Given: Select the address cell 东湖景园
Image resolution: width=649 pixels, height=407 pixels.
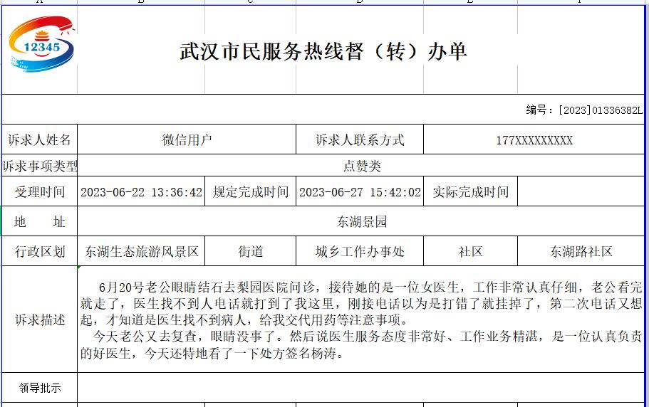Looking at the screenshot, I should 361,222.
